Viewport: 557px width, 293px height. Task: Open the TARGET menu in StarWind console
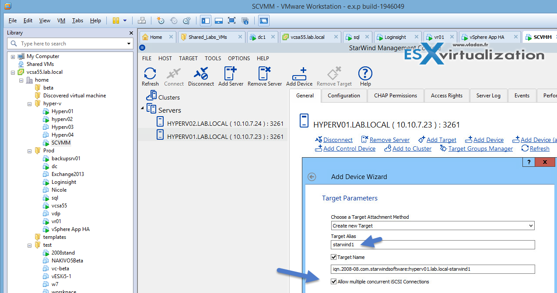[x=188, y=58]
